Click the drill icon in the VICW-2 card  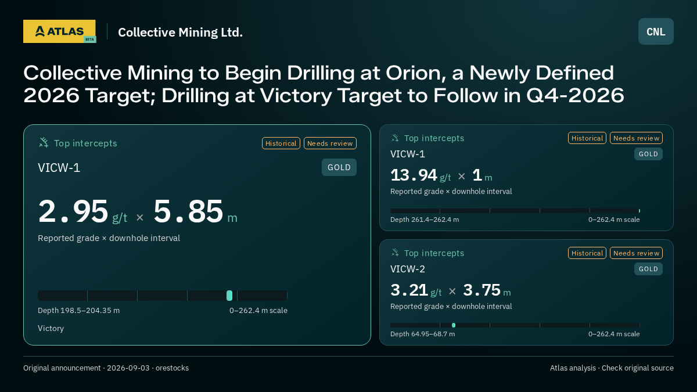(x=395, y=253)
